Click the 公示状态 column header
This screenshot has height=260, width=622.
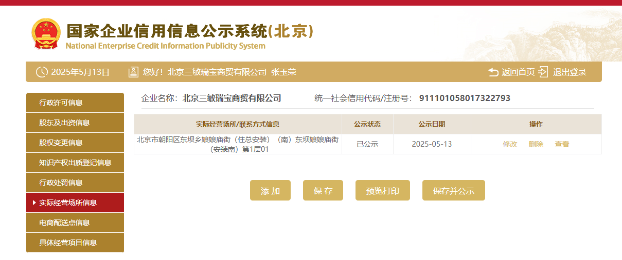tap(367, 124)
